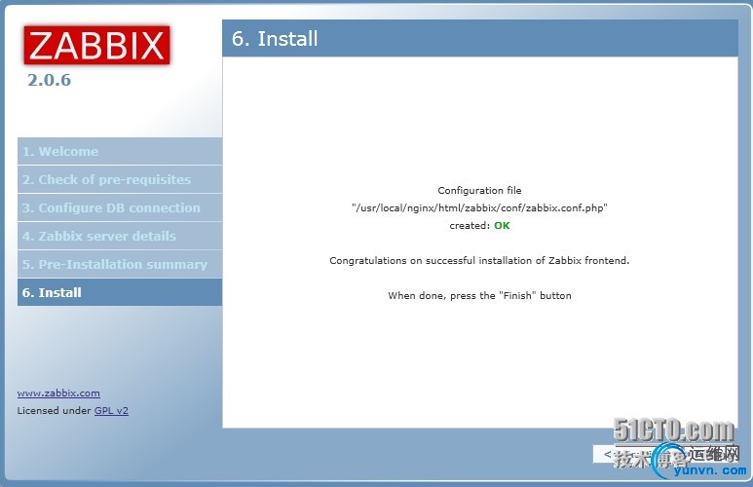753x487 pixels.
Task: Click the 'Licensed under' text
Action: (x=55, y=411)
